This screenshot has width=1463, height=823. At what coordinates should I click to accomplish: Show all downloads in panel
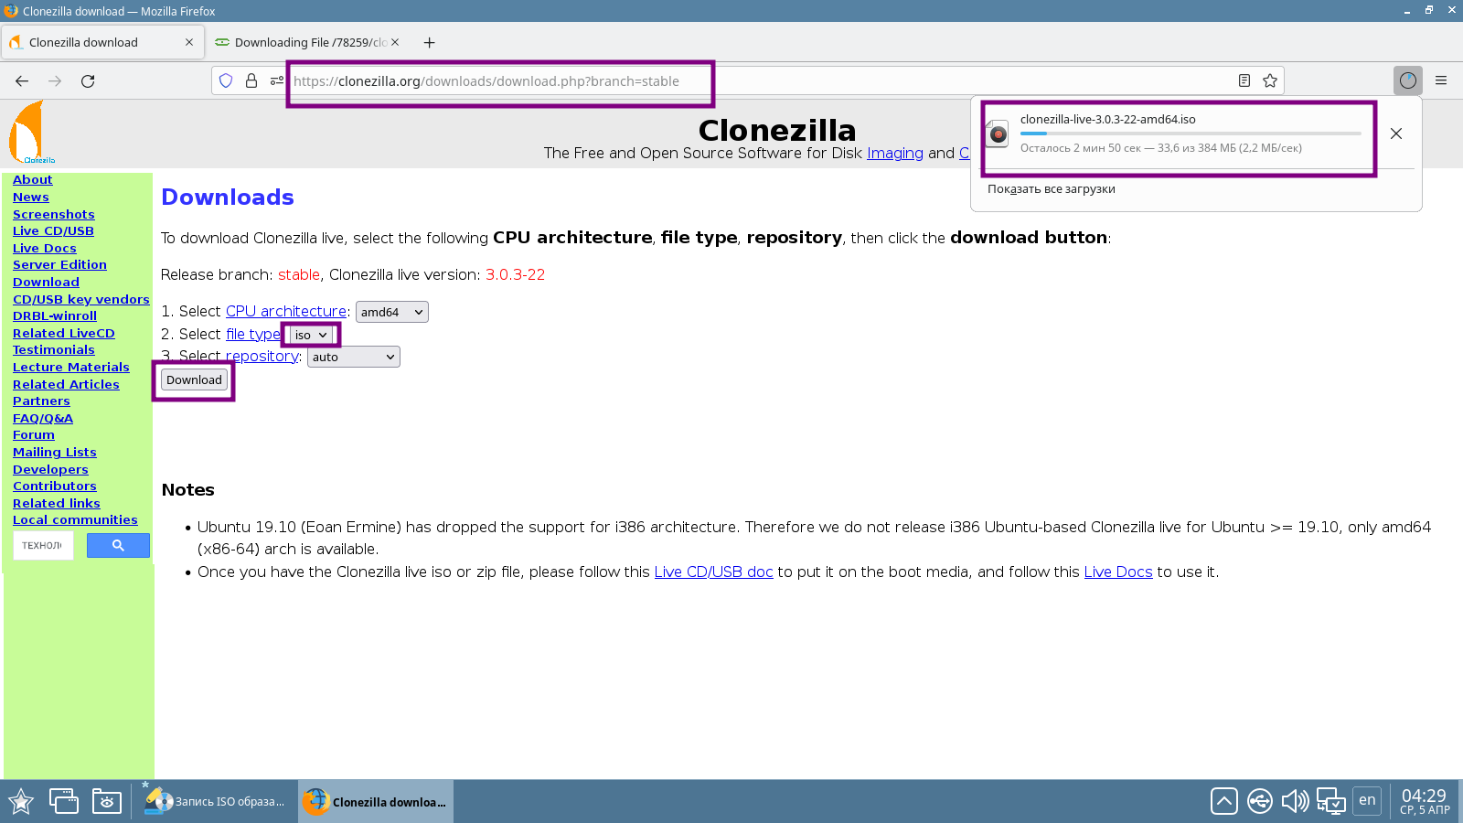[1052, 189]
